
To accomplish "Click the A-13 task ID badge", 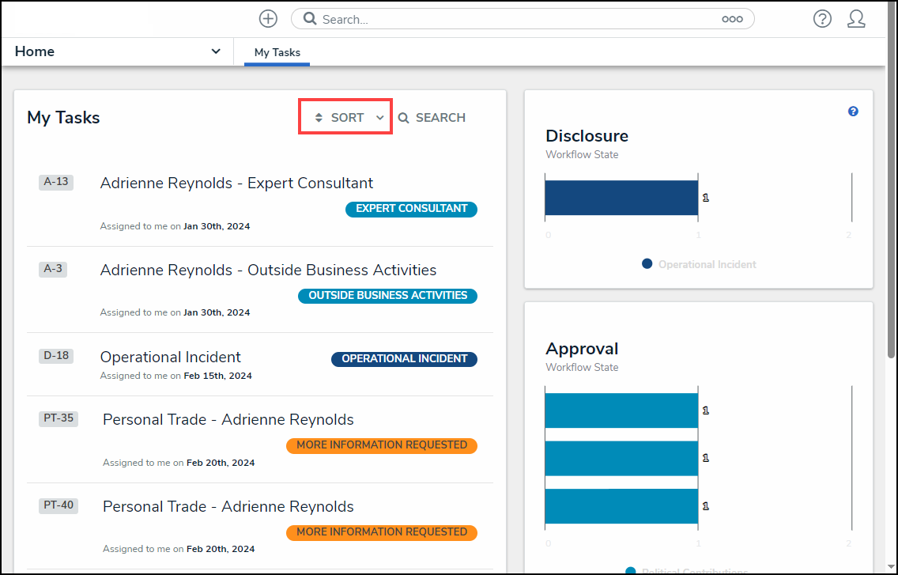I will point(56,182).
